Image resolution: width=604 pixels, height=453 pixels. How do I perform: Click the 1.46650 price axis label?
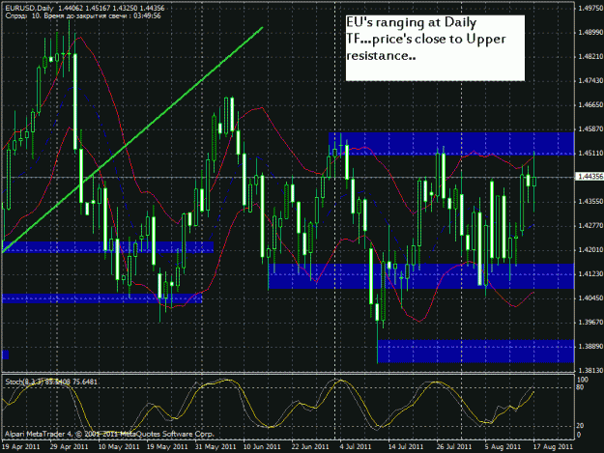tap(590, 104)
